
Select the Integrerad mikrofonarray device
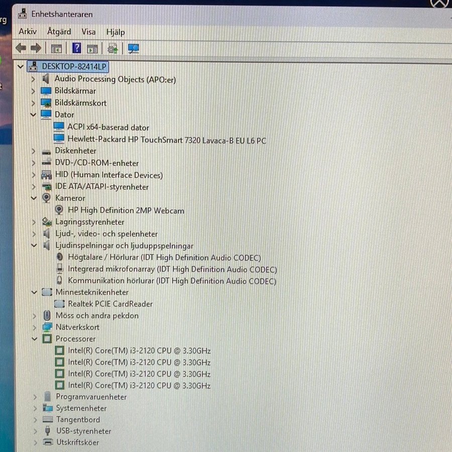click(172, 269)
